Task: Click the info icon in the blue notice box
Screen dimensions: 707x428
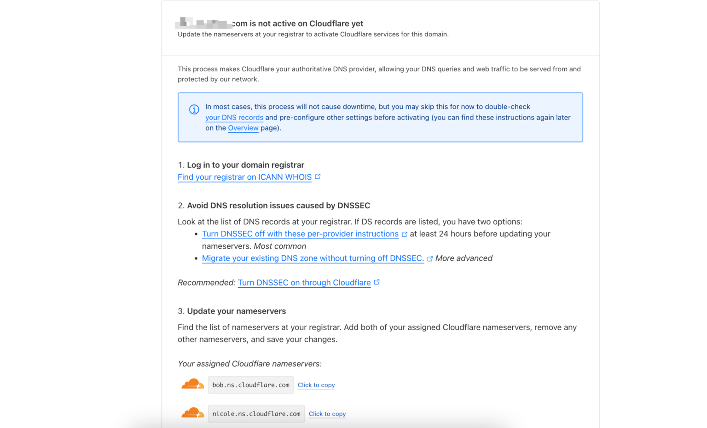Action: pos(194,109)
